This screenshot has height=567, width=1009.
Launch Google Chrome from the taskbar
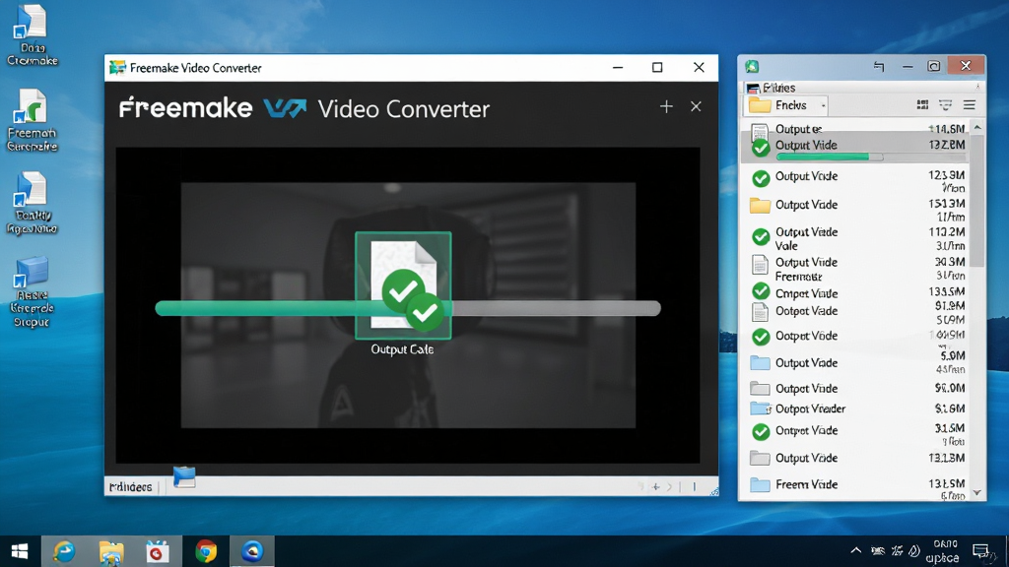(x=206, y=551)
